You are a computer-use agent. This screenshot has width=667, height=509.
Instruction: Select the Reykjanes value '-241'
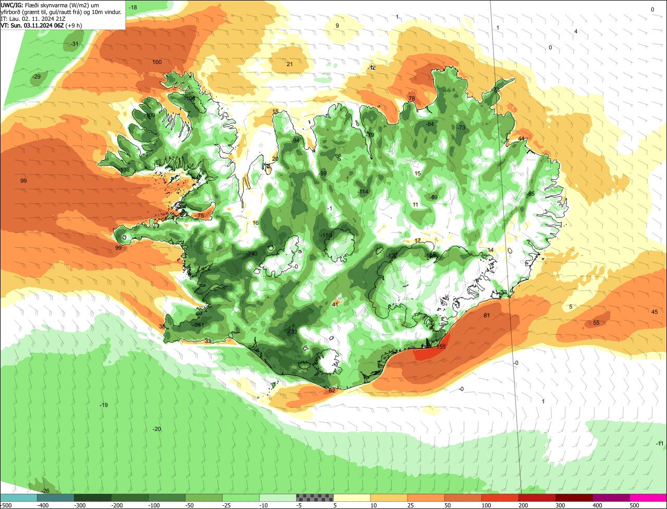tap(198, 325)
